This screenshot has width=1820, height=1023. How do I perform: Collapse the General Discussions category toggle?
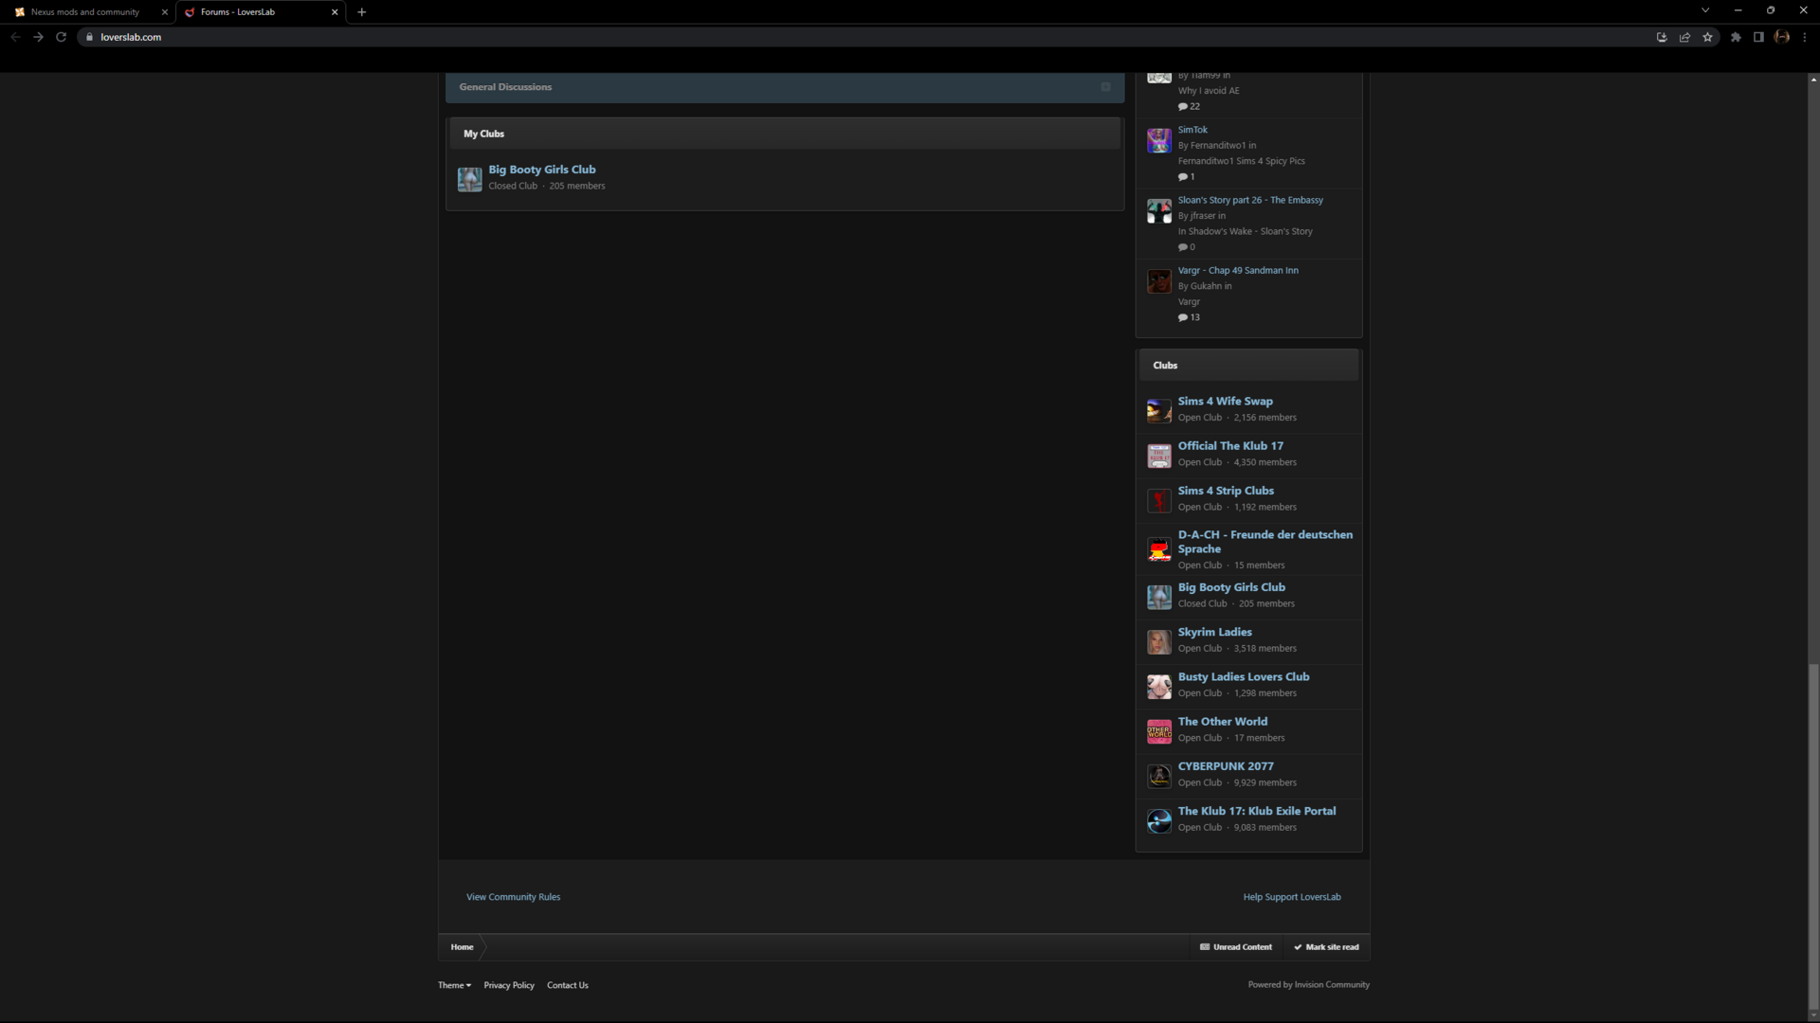click(x=1105, y=87)
